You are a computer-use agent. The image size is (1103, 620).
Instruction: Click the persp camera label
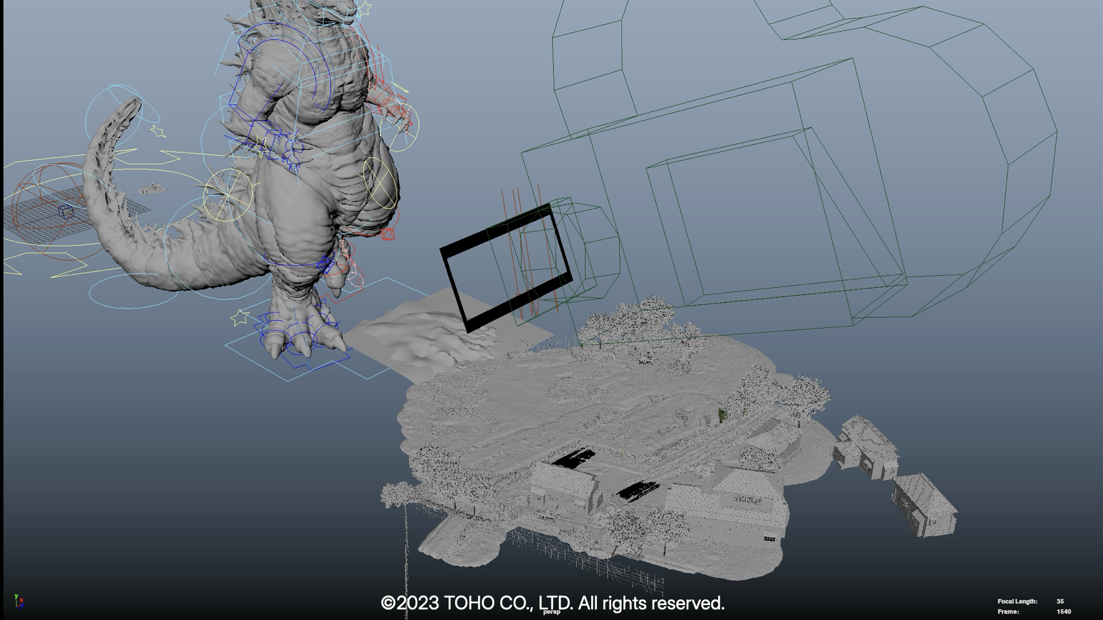pos(551,612)
